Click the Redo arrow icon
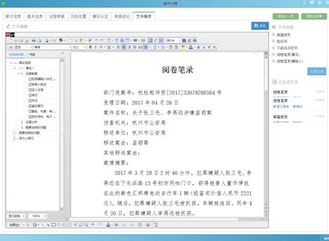The image size is (329, 241). [102, 40]
